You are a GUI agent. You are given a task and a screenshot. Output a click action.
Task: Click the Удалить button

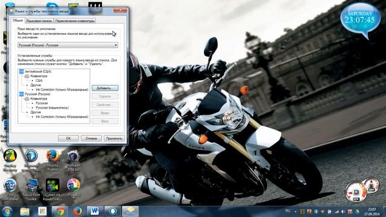click(105, 96)
